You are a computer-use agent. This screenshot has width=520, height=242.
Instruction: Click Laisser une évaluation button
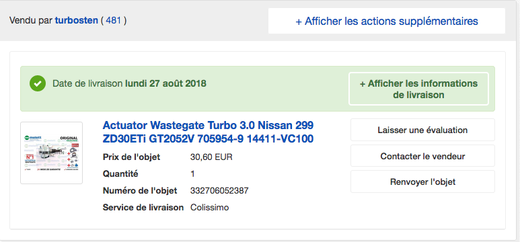pyautogui.click(x=422, y=130)
